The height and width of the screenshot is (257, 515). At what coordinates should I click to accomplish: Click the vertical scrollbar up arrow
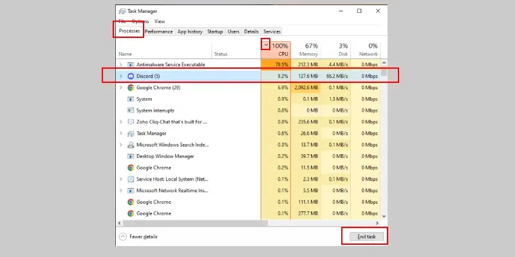(x=384, y=63)
